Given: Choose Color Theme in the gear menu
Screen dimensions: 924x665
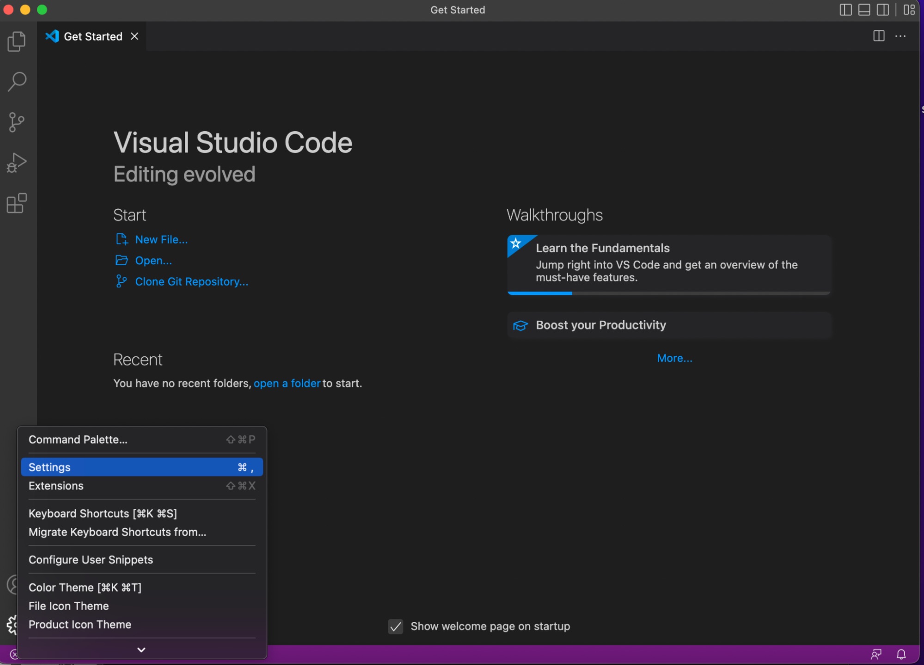Looking at the screenshot, I should [x=85, y=587].
